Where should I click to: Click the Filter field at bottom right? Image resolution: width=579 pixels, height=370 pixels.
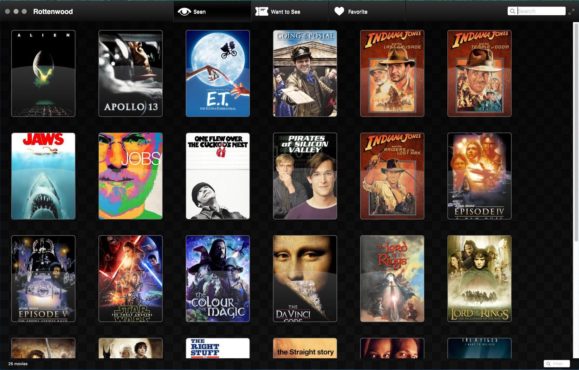557,363
